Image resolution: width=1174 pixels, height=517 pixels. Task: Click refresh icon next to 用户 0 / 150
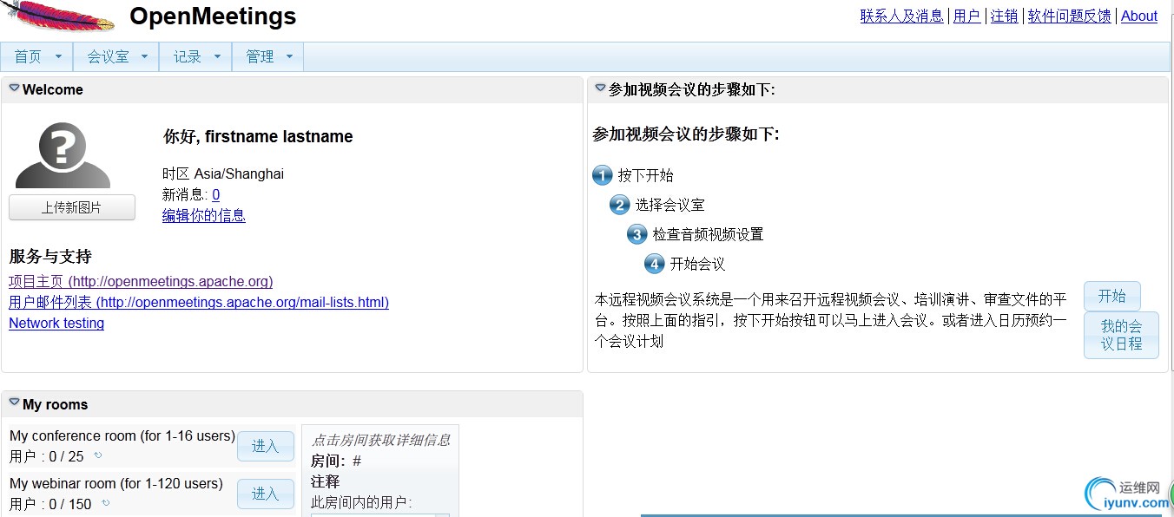[x=106, y=503]
